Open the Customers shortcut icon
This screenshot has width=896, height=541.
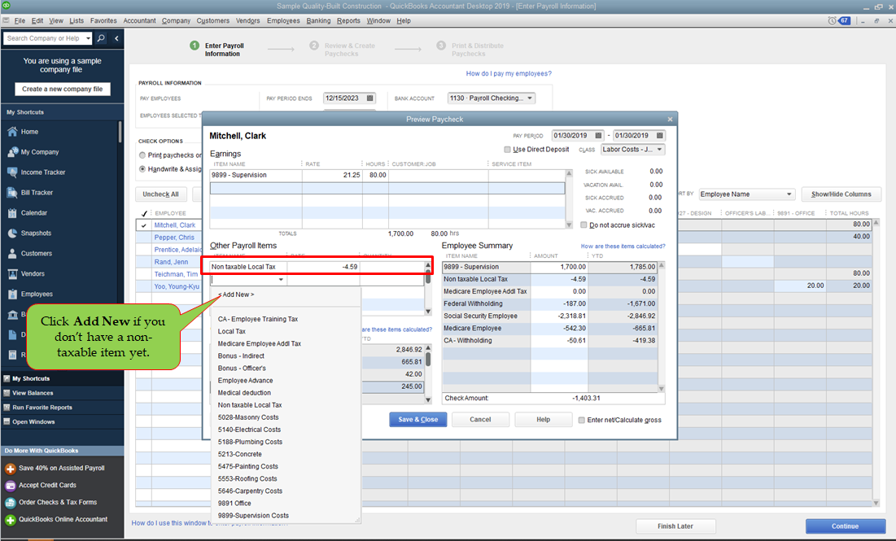pos(12,253)
